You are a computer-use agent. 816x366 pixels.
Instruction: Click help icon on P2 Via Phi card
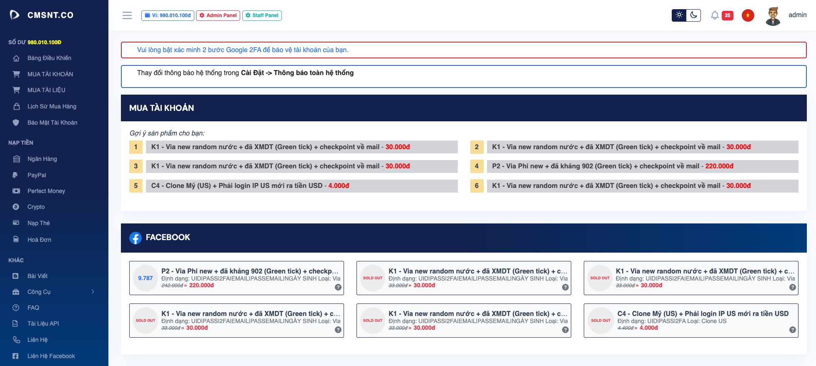pos(338,287)
